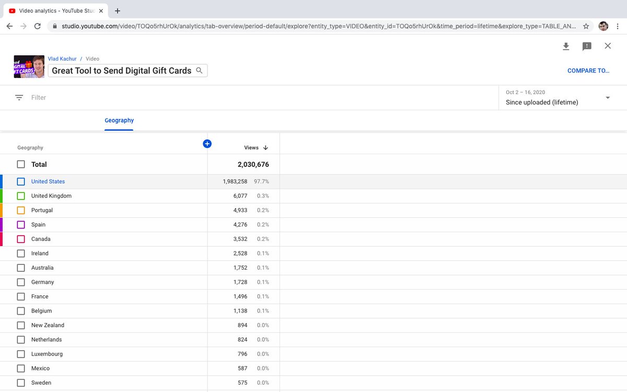
Task: Click the 1,983,258 views cell
Action: 235,181
